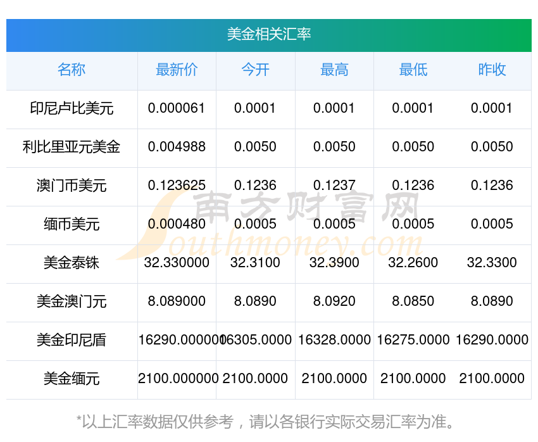
Task: Select the 美金泰铢 row name
Action: (x=72, y=263)
